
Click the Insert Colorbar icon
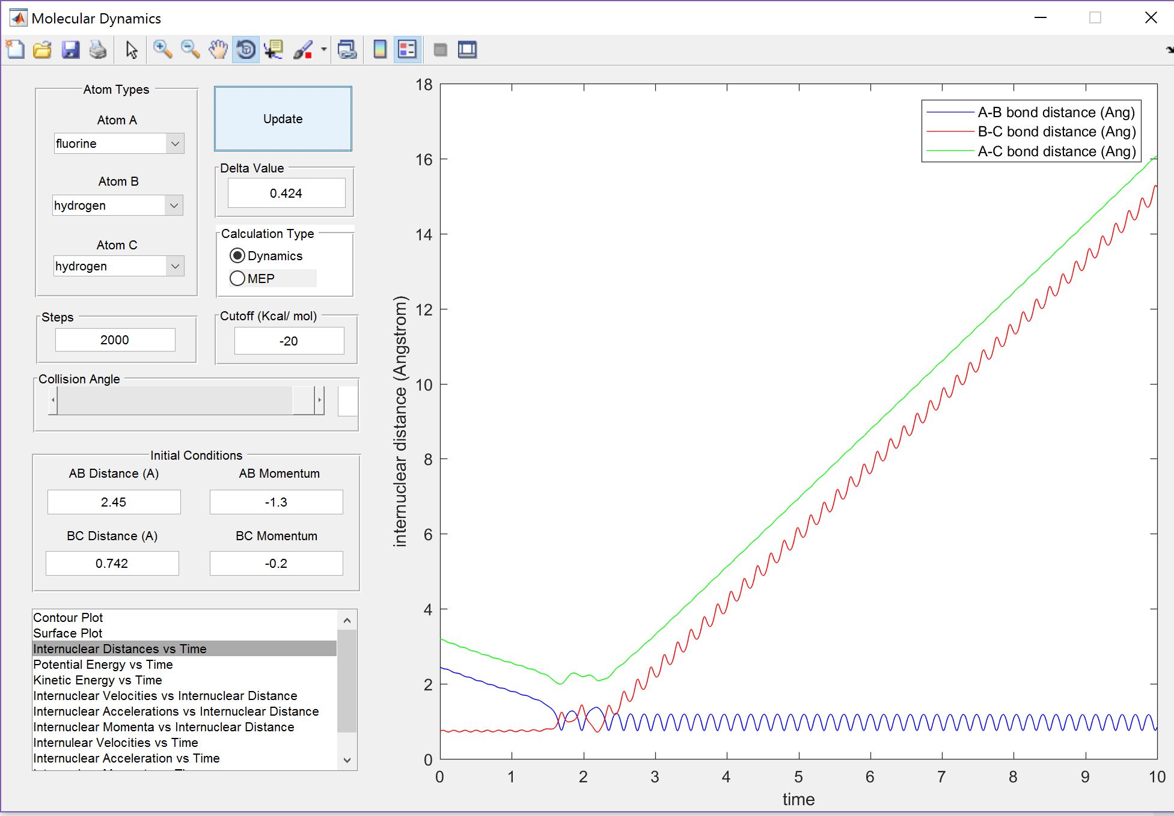coord(379,50)
